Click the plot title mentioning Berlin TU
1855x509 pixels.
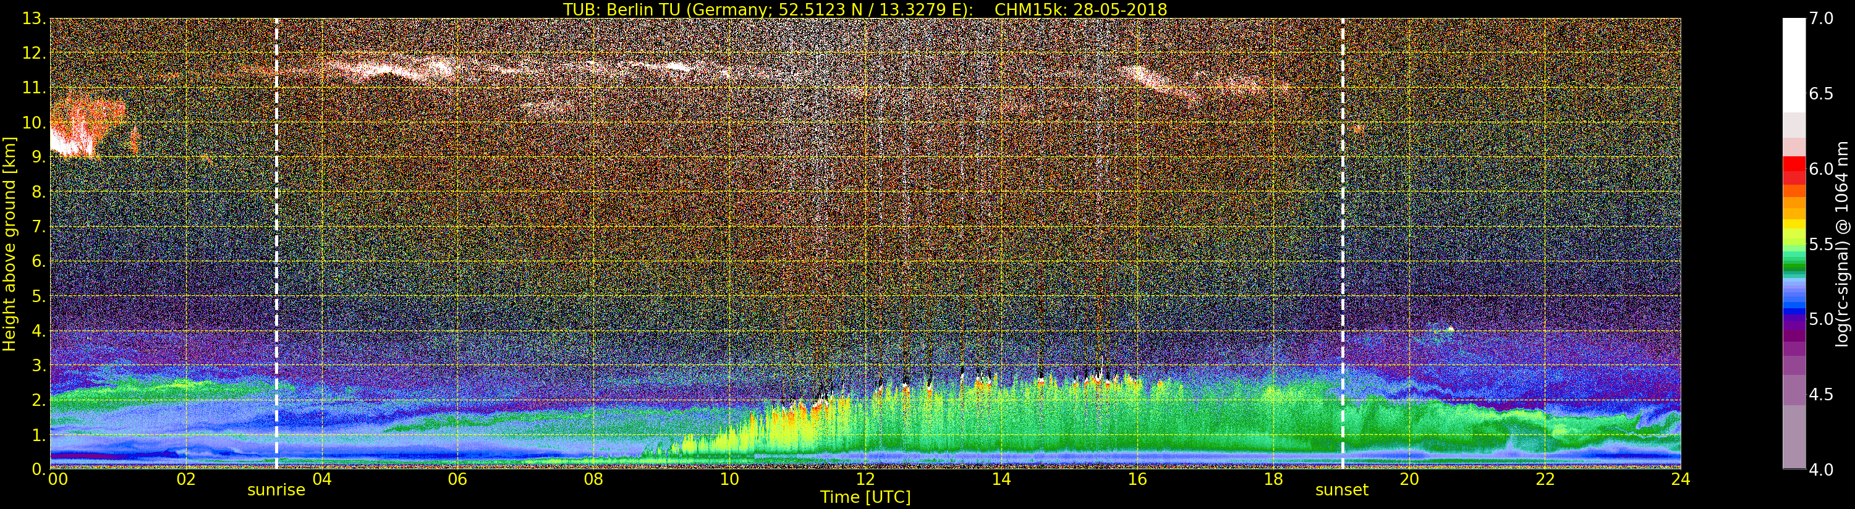[x=865, y=9]
